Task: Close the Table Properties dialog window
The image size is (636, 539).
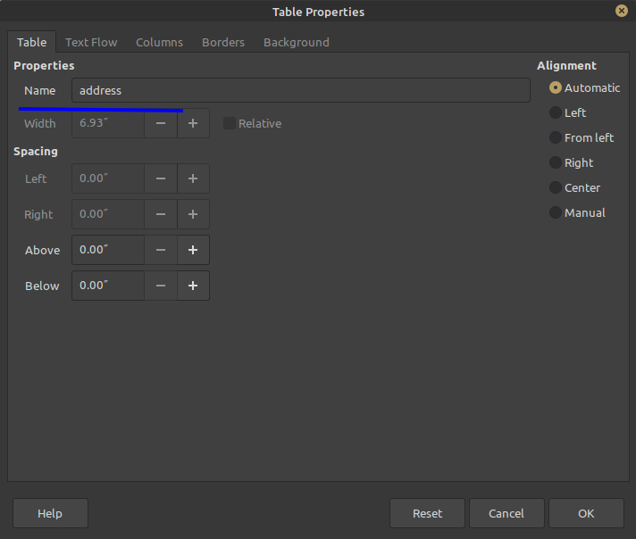Action: pyautogui.click(x=621, y=11)
